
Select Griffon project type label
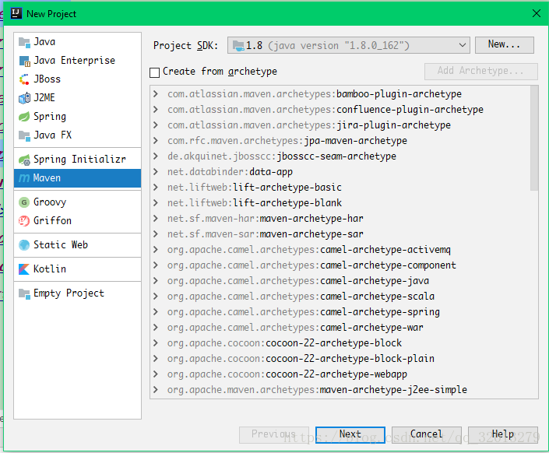(x=52, y=220)
